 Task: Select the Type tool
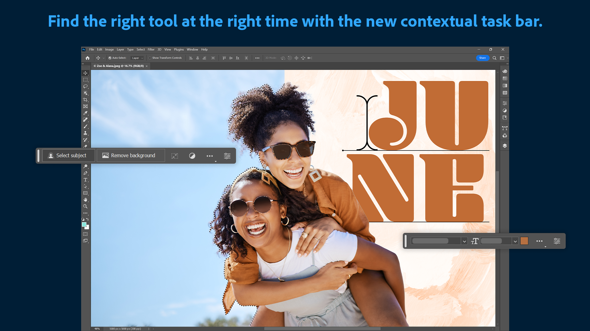pos(85,180)
